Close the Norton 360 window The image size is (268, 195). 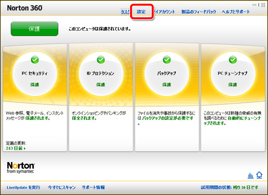263,5
